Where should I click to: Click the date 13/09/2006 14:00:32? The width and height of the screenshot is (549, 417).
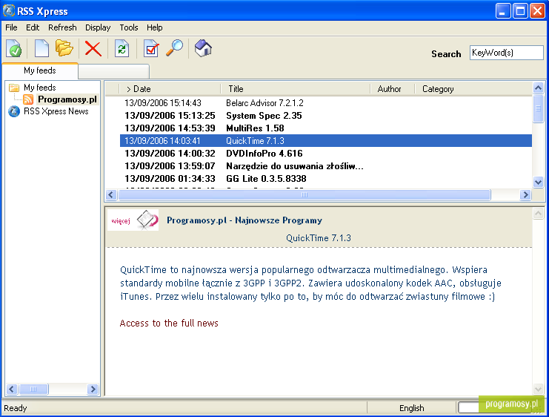click(170, 154)
